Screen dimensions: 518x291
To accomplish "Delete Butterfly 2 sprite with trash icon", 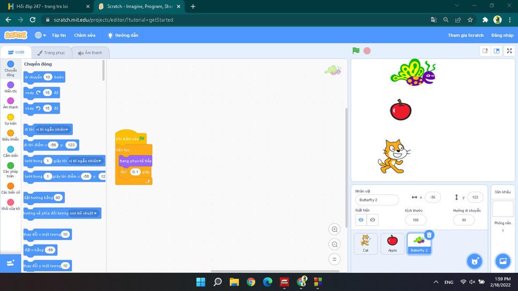I will (429, 235).
